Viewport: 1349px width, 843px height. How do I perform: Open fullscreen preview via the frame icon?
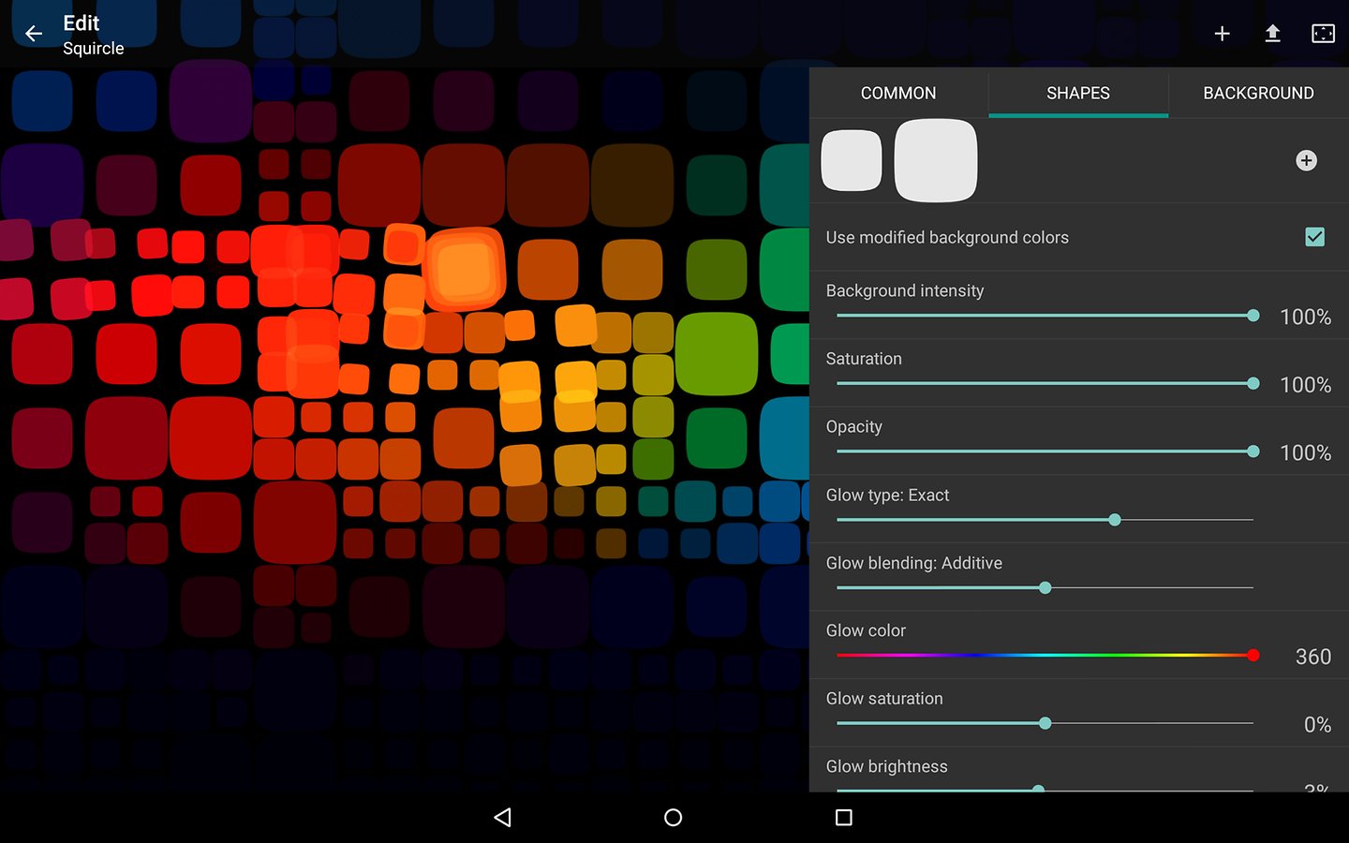[1323, 33]
